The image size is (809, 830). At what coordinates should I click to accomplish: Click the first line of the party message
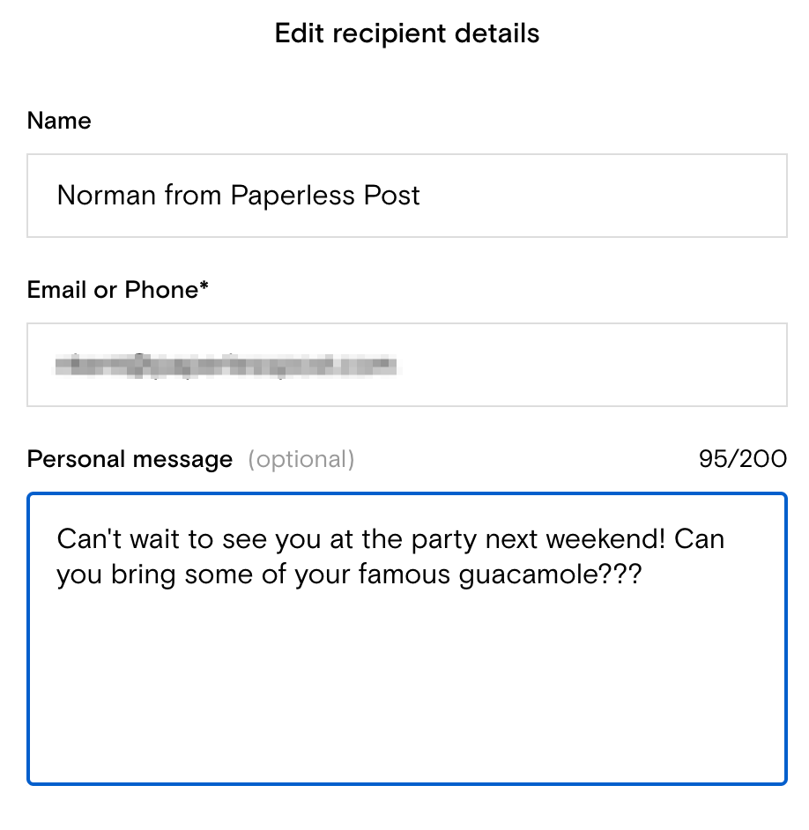[x=388, y=538]
